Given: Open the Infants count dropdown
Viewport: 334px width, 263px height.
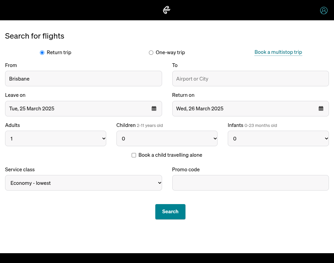Looking at the screenshot, I should [x=278, y=138].
